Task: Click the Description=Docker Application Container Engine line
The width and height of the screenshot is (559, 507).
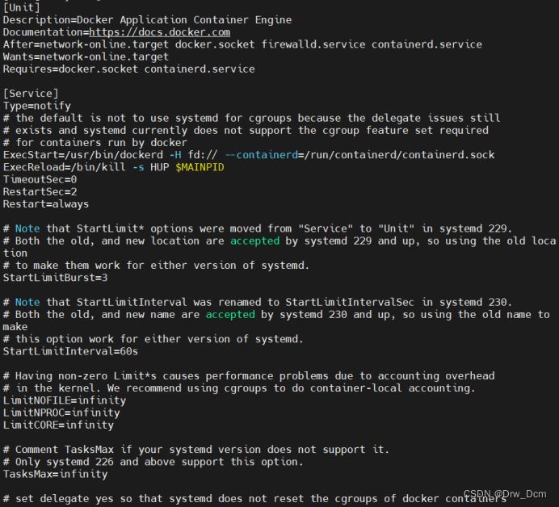Action: click(x=147, y=20)
